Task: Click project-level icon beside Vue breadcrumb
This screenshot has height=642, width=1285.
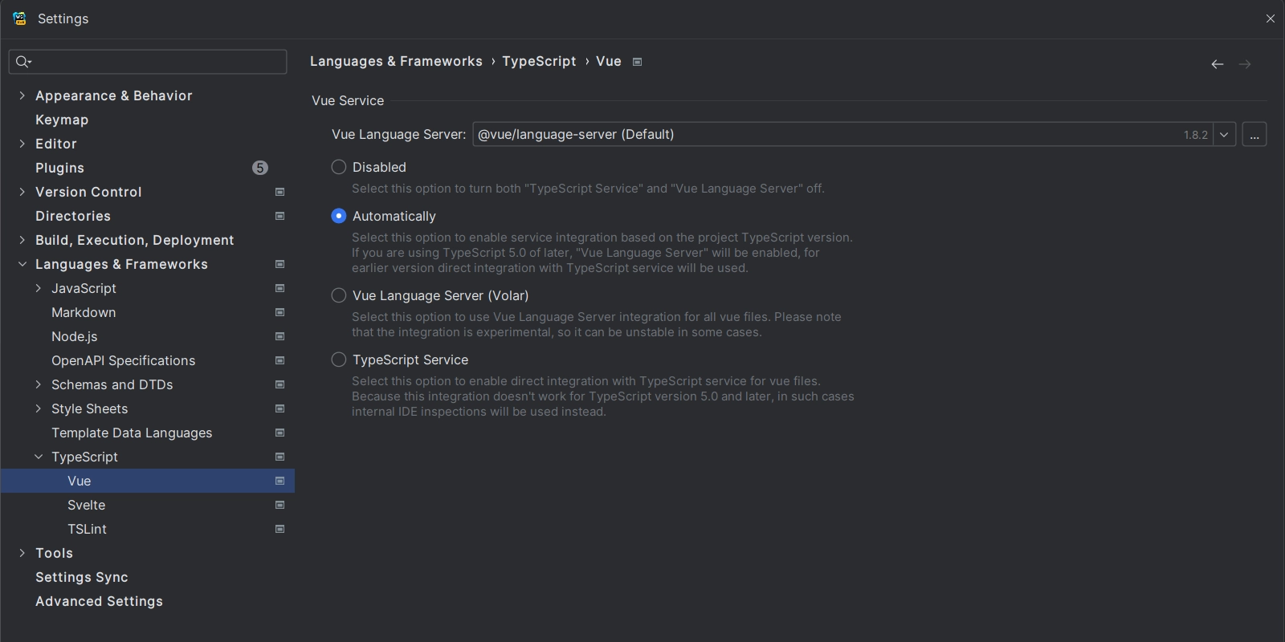Action: [638, 62]
